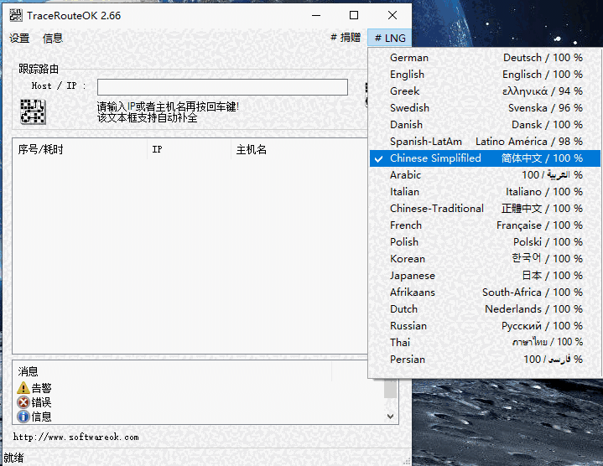Choose Thai language
Viewport: 603px width, 466px height.
point(485,343)
